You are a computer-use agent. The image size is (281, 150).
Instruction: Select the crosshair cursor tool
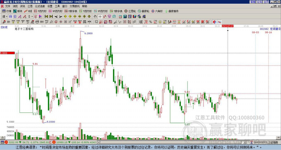pos(100,16)
